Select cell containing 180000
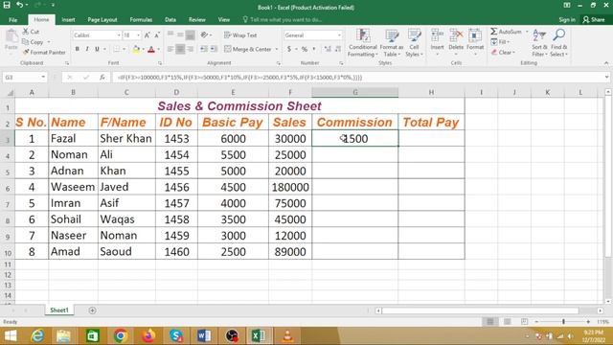Screen dimensions: 613x345 (290, 187)
